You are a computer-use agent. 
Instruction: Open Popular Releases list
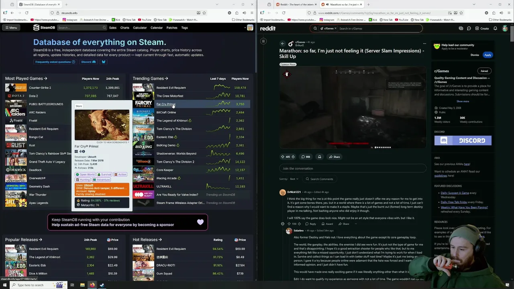(x=24, y=240)
